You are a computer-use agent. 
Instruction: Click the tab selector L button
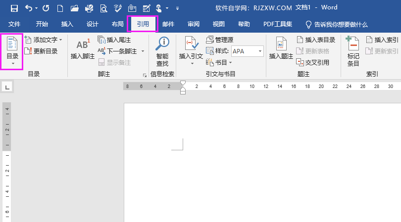click(x=7, y=87)
